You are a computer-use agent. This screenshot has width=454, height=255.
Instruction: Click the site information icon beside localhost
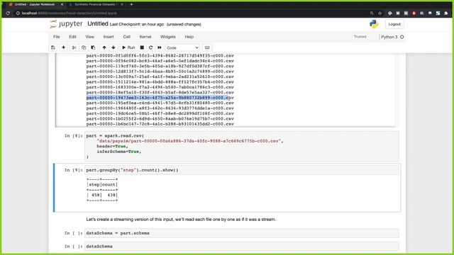pos(18,13)
